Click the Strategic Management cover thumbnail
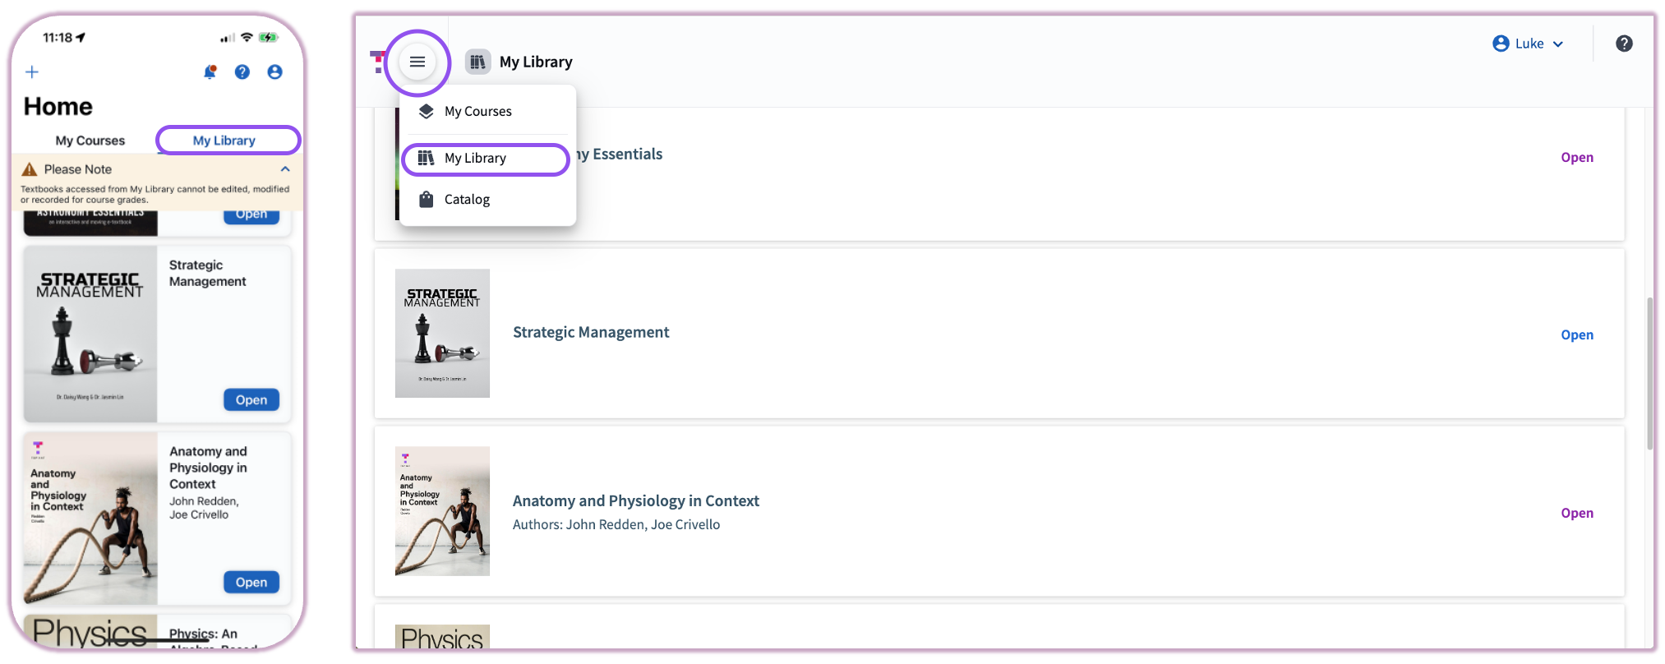The image size is (1665, 664). point(442,333)
